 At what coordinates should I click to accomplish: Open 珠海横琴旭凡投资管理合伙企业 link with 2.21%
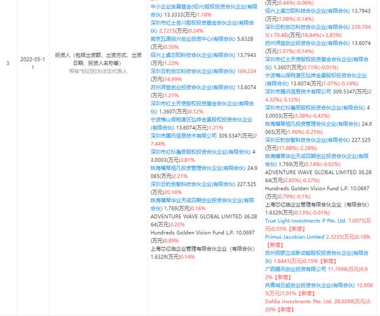(x=198, y=168)
